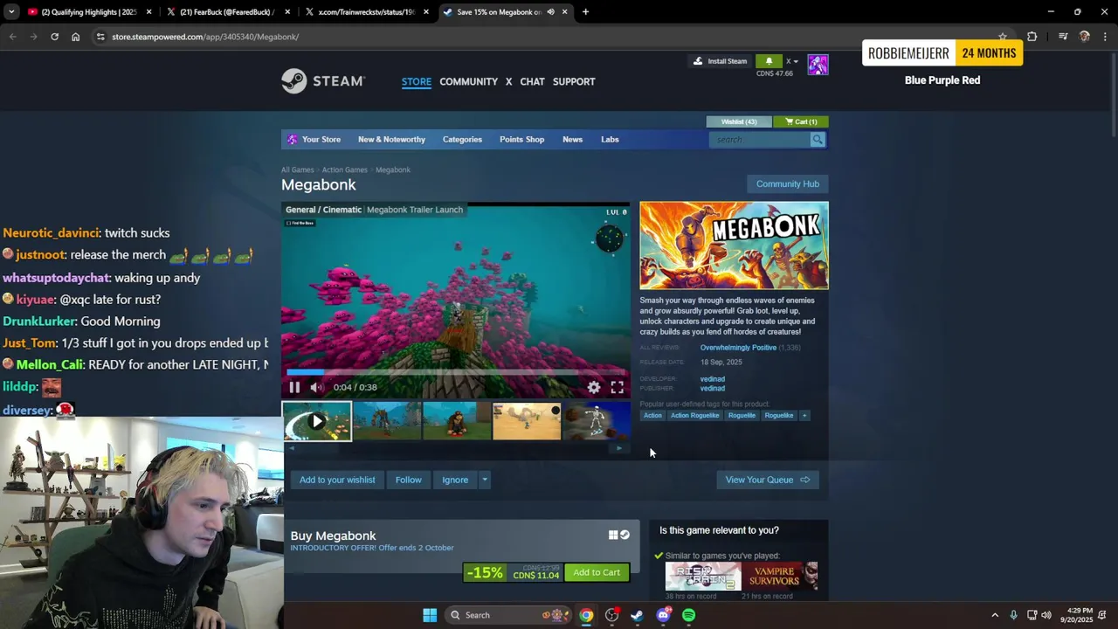The image size is (1118, 629).
Task: Bookmark this page with the star icon
Action: (1003, 37)
